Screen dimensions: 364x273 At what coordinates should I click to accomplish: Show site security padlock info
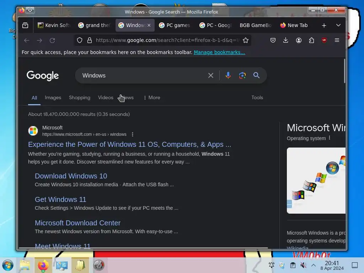(x=89, y=41)
